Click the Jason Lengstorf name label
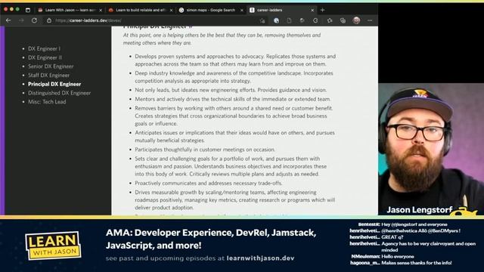The width and height of the screenshot is (484, 272). click(420, 210)
